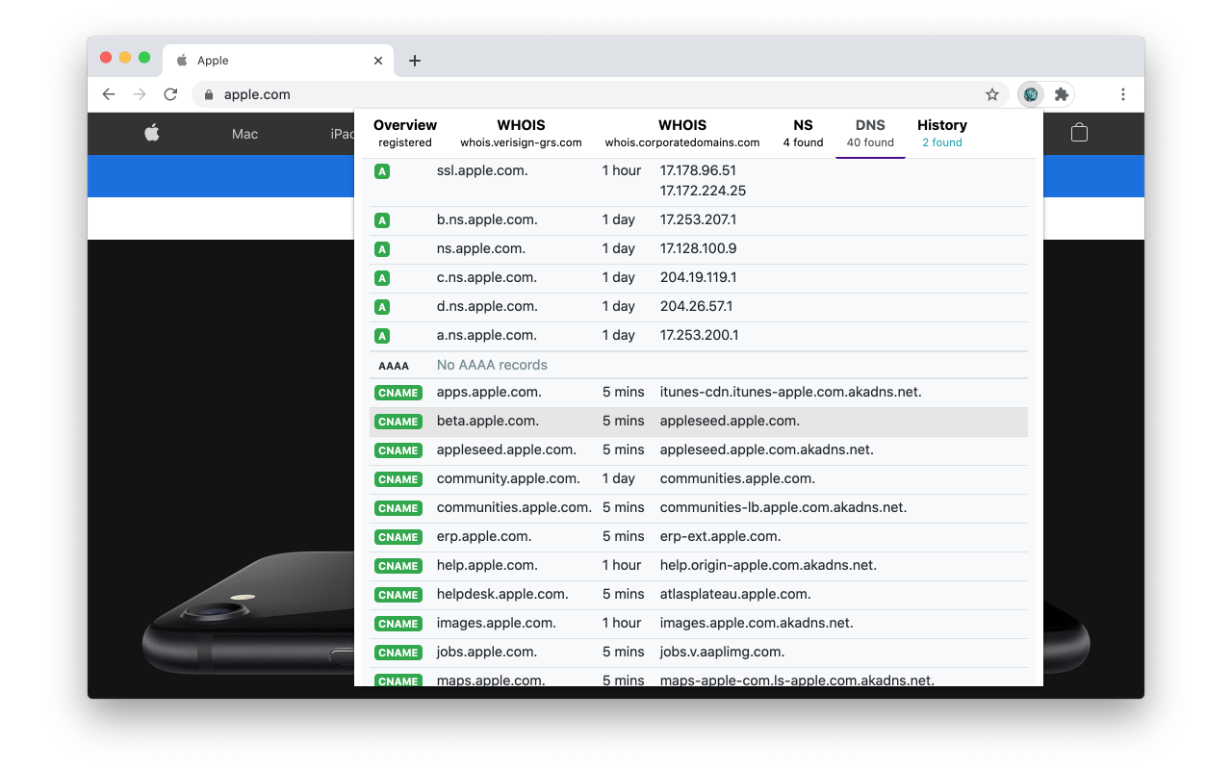Click IP address 17.253.207.1

(698, 219)
